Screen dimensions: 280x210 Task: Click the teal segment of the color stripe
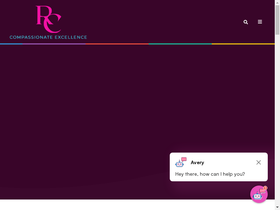point(180,44)
